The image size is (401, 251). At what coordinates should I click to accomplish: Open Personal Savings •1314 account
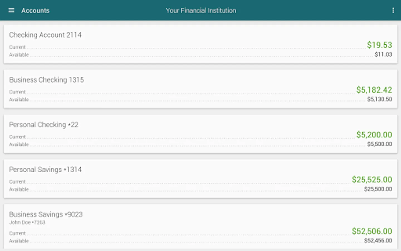tap(45, 170)
